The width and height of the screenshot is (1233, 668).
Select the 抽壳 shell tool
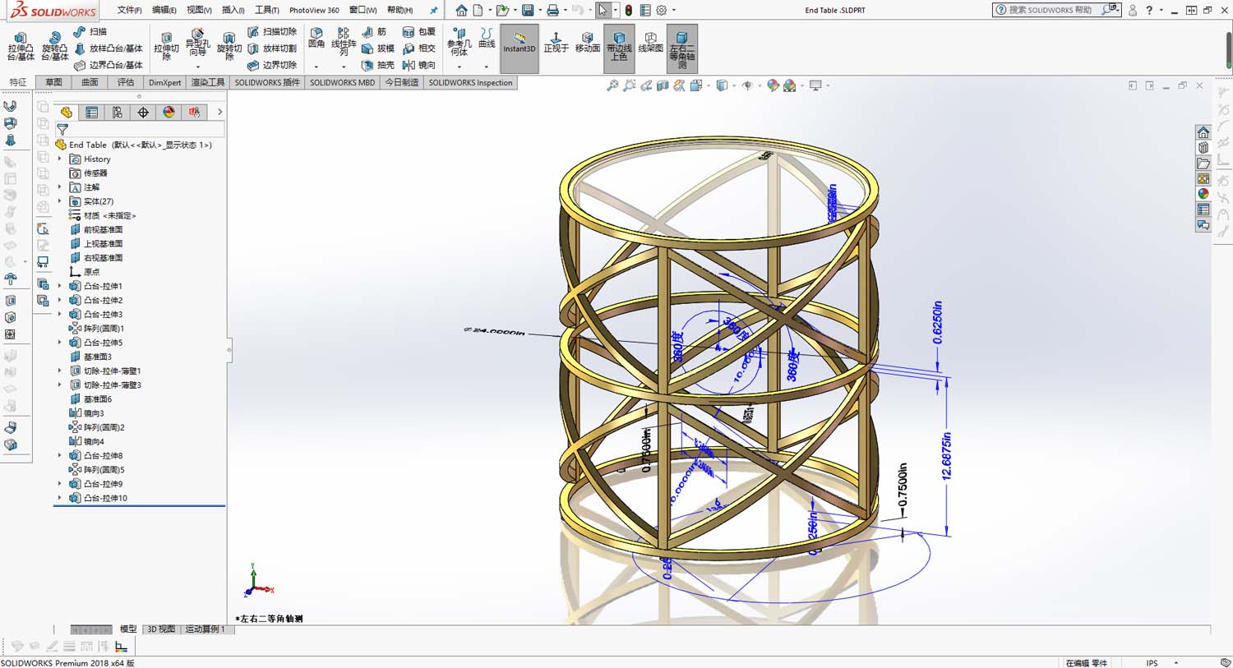coord(377,65)
